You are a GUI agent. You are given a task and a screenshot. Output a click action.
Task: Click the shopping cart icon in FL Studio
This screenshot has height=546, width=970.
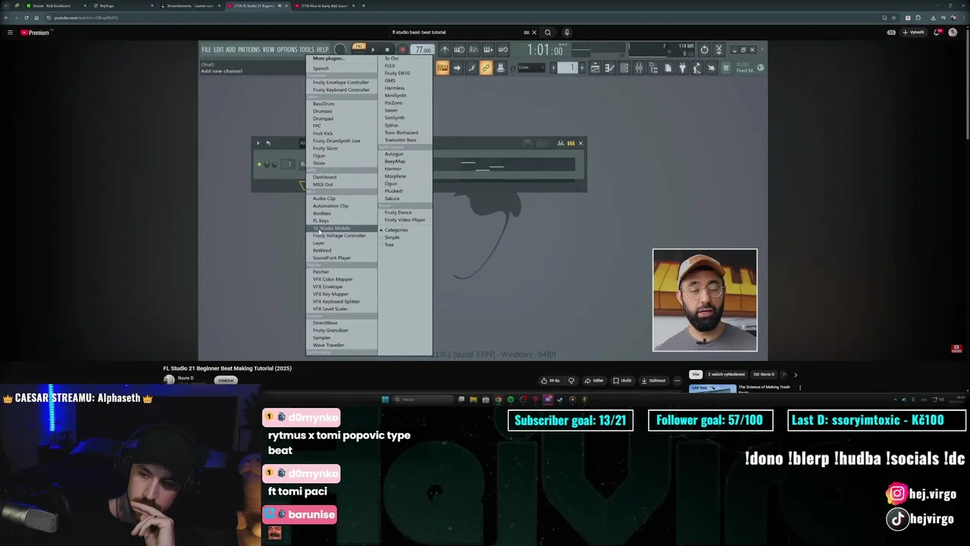pyautogui.click(x=725, y=68)
